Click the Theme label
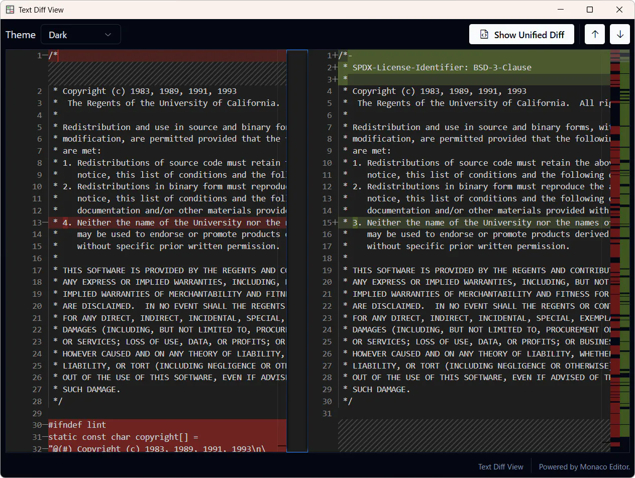The image size is (635, 478). [x=21, y=35]
